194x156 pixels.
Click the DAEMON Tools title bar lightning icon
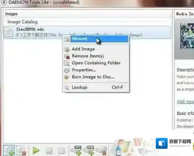click(4, 2)
